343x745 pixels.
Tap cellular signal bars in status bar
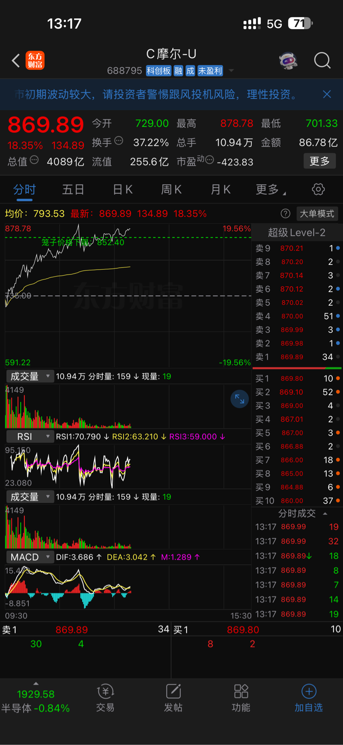[252, 24]
